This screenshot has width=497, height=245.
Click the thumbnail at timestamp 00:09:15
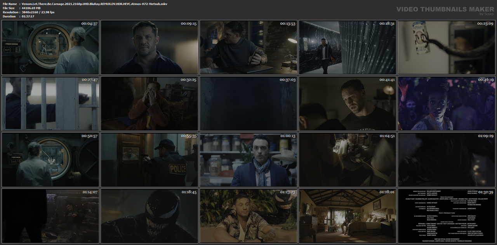(149, 48)
